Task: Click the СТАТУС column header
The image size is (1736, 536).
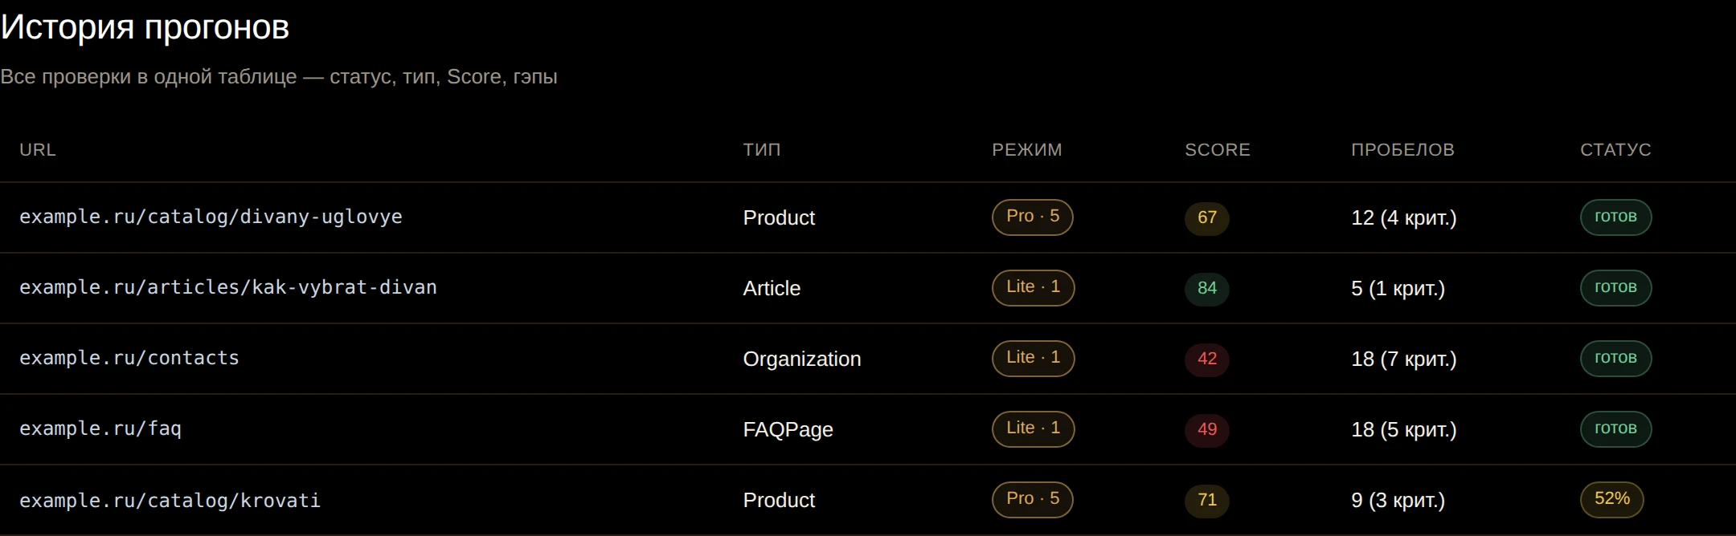Action: click(1616, 150)
